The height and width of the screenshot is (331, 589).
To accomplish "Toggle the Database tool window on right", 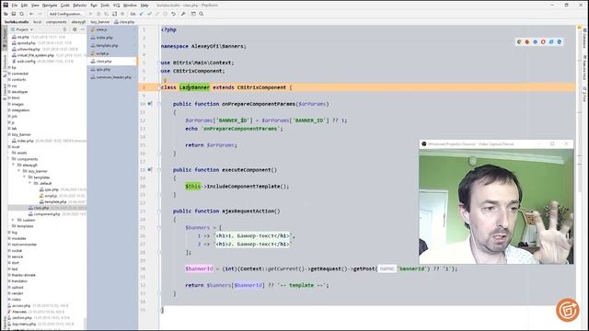I will [x=584, y=38].
